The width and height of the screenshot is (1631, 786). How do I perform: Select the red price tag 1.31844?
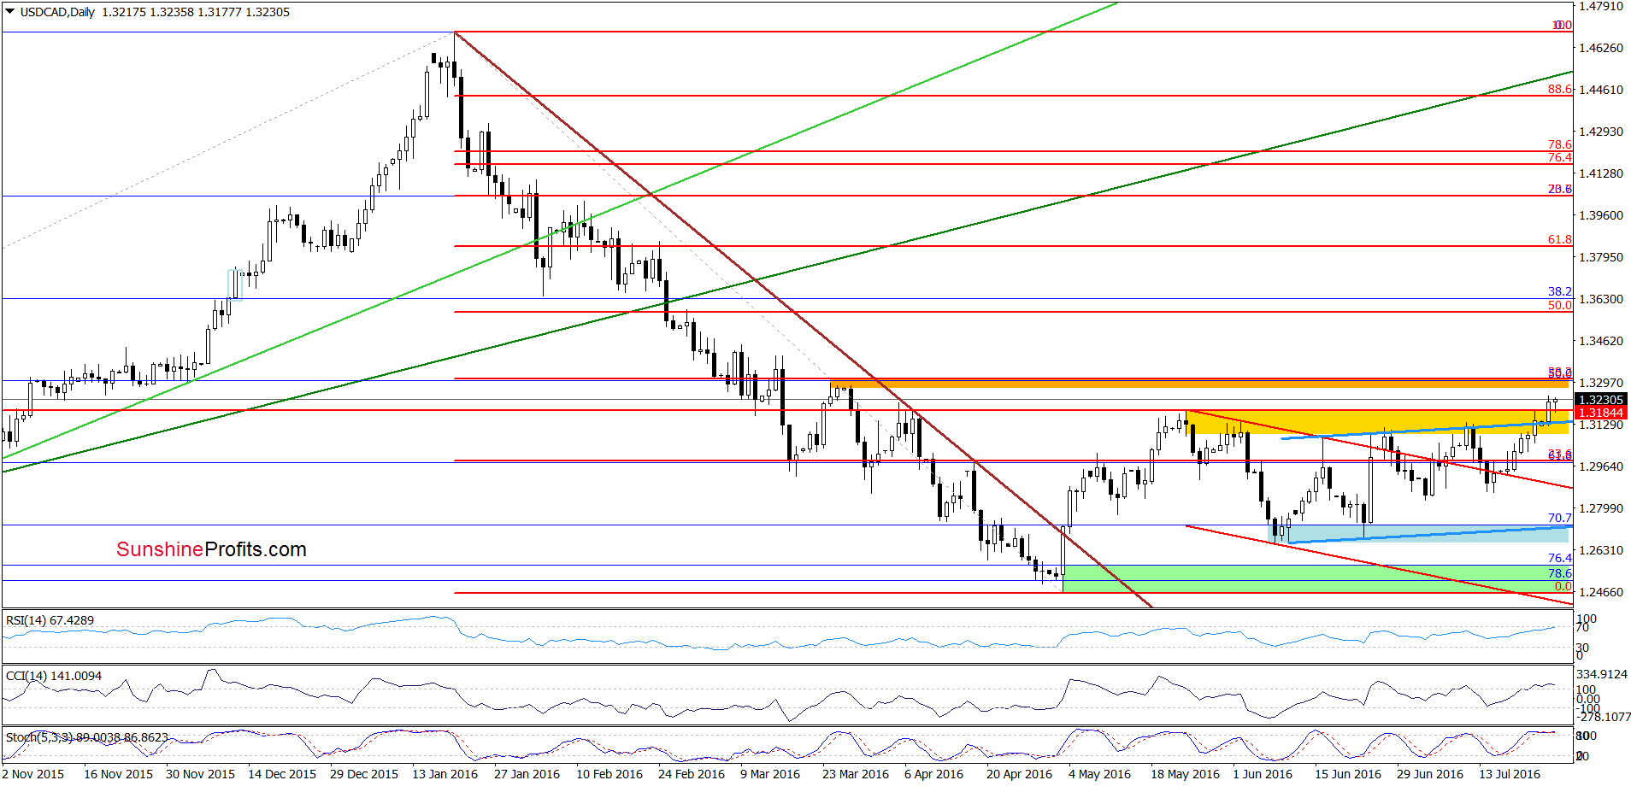(x=1600, y=413)
